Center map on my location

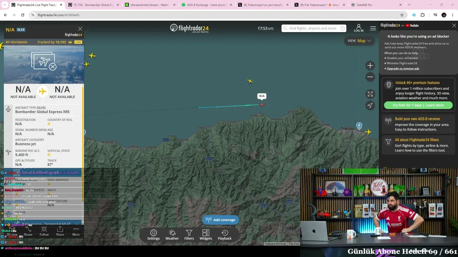370,105
